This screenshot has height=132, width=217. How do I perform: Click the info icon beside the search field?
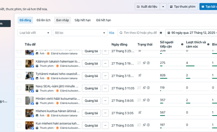tap(161, 33)
